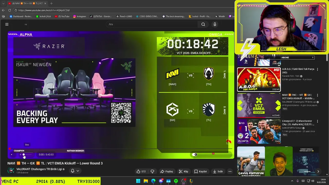
Task: Open the YouTube guide hamburger menu
Action: (x=7, y=24)
